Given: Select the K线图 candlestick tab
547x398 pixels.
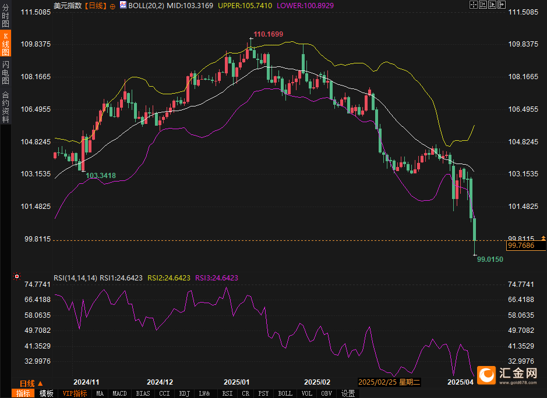Looking at the screenshot, I should tap(5, 44).
